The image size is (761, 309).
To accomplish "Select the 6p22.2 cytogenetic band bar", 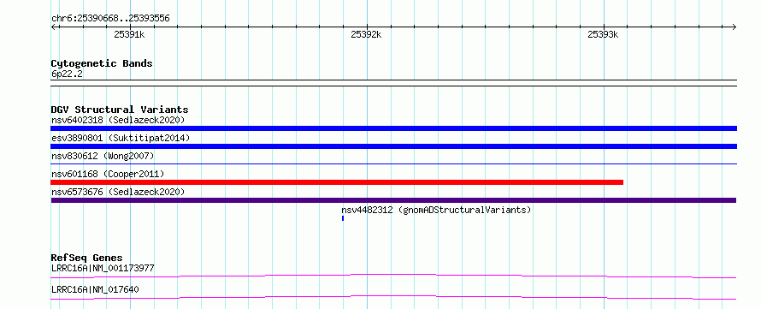I will click(x=393, y=83).
